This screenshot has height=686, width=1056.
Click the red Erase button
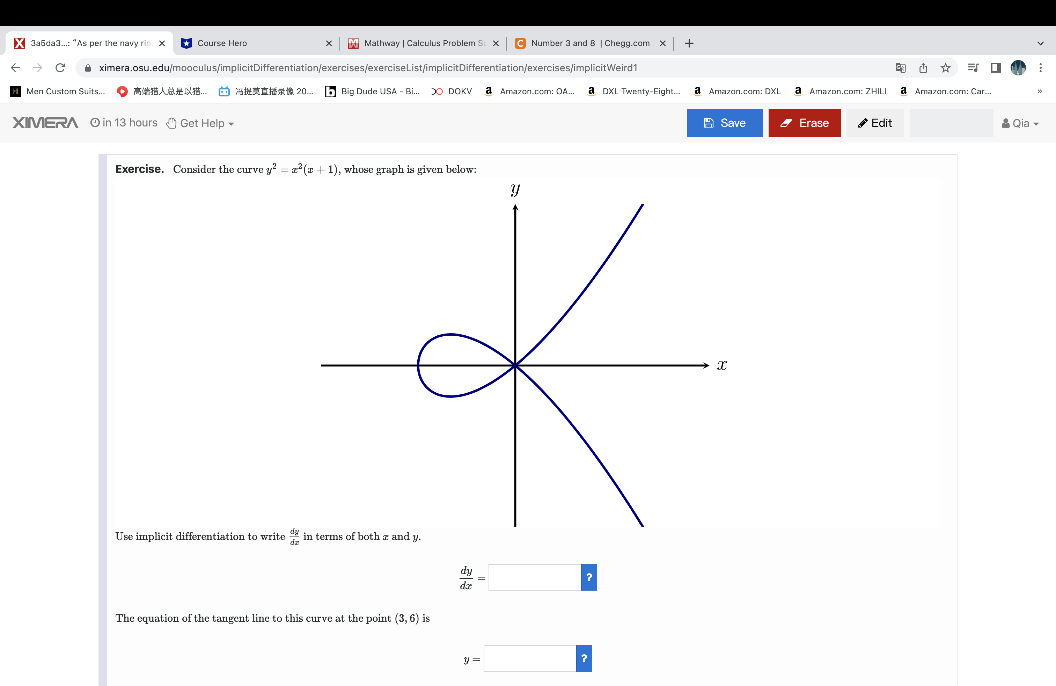pyautogui.click(x=805, y=123)
